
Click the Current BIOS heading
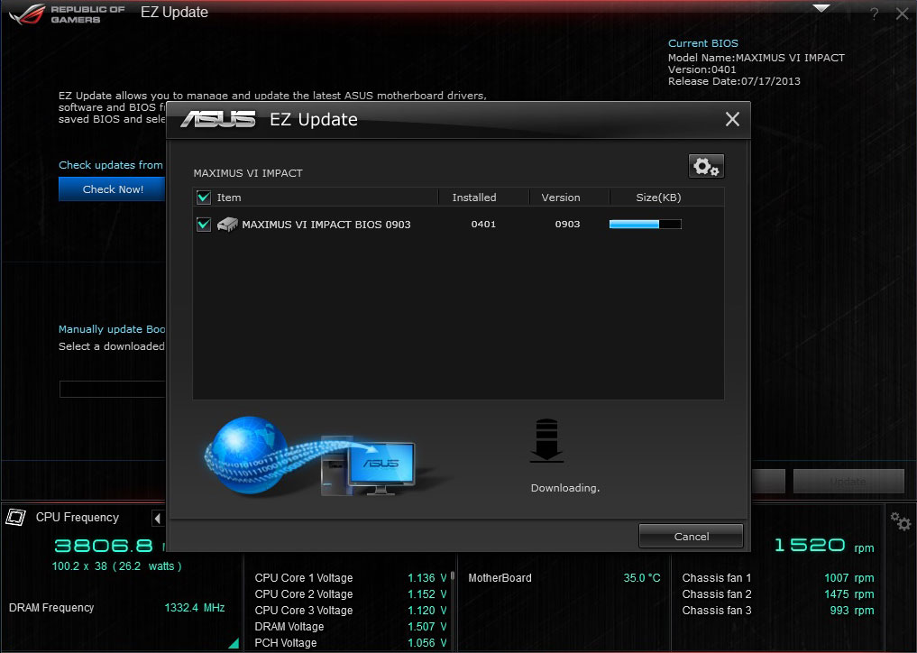703,43
